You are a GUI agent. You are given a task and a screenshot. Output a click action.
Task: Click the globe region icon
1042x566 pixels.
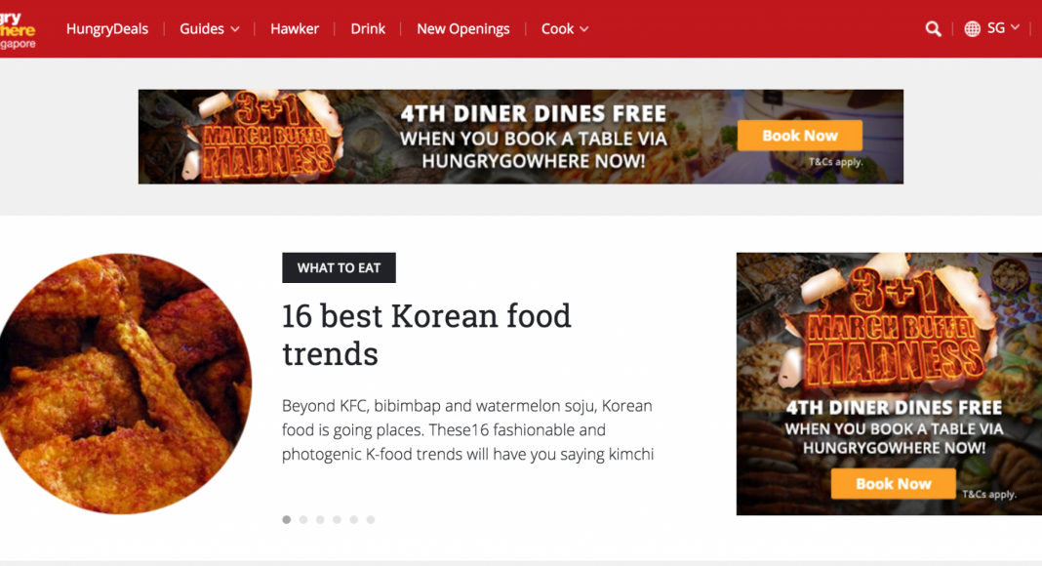[972, 28]
